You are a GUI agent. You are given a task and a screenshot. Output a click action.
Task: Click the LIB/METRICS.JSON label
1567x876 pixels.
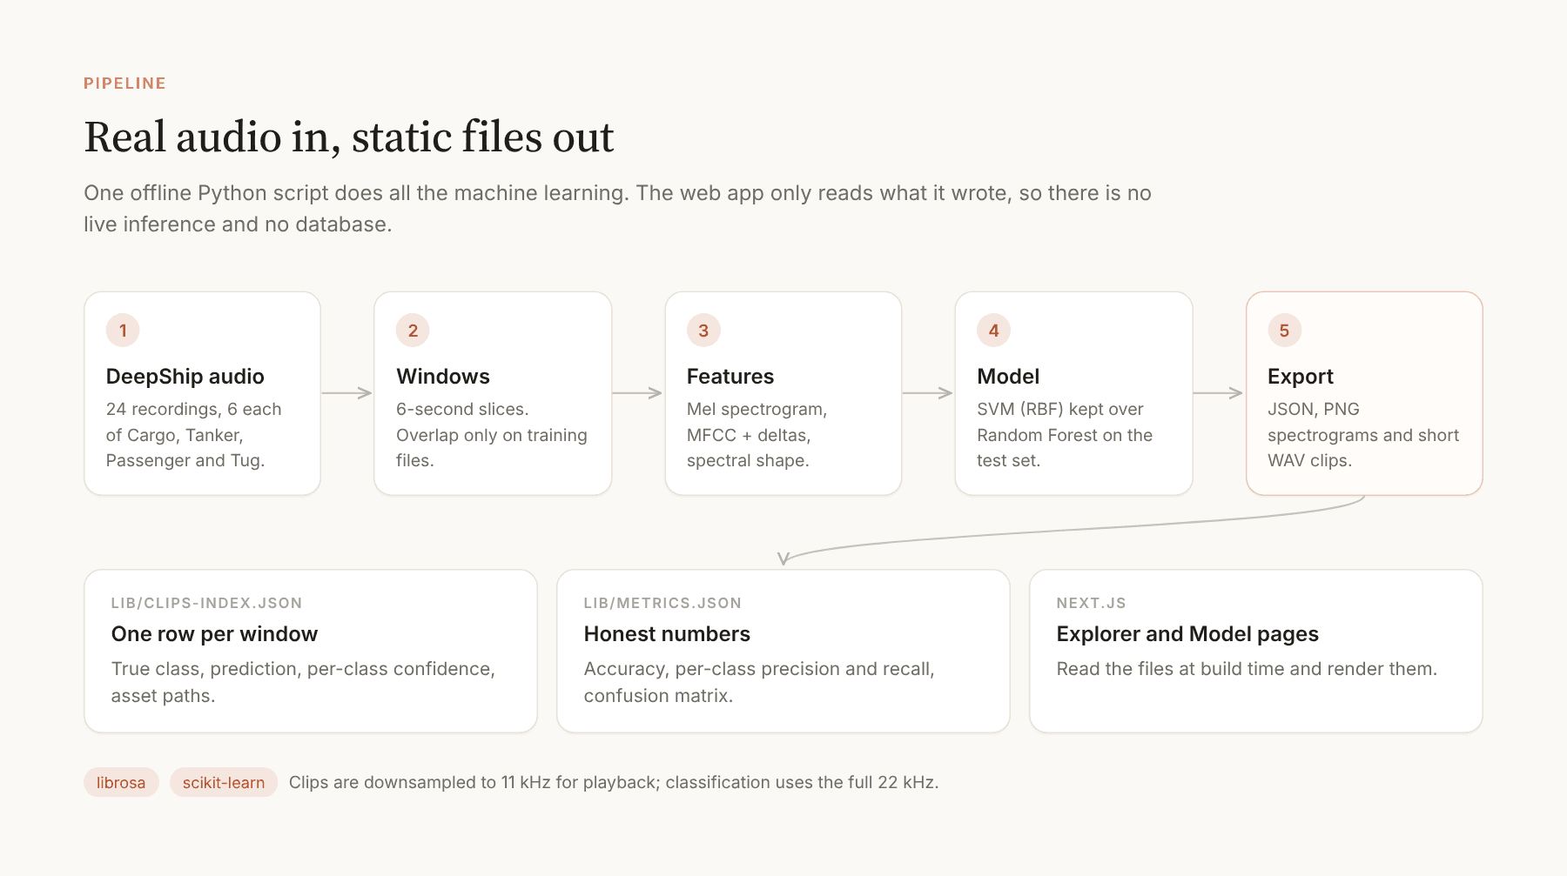coord(662,603)
